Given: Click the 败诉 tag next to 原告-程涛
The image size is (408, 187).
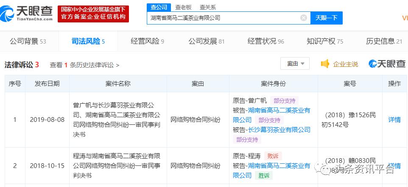Looking at the screenshot, I should click(273, 156).
